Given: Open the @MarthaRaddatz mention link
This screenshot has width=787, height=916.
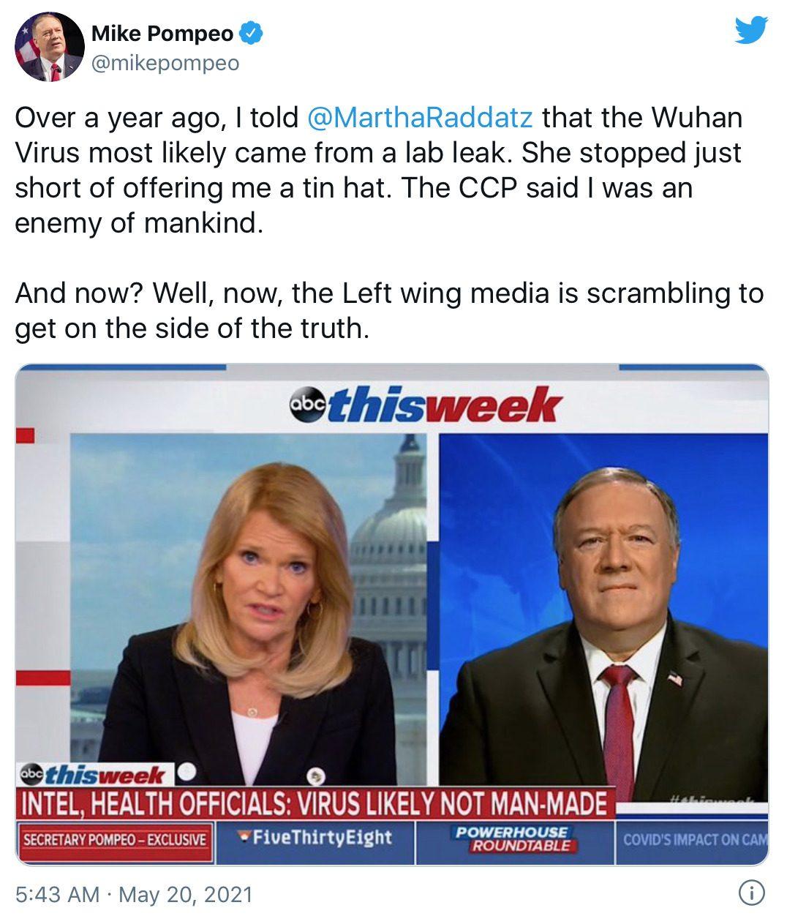Looking at the screenshot, I should pyautogui.click(x=421, y=118).
